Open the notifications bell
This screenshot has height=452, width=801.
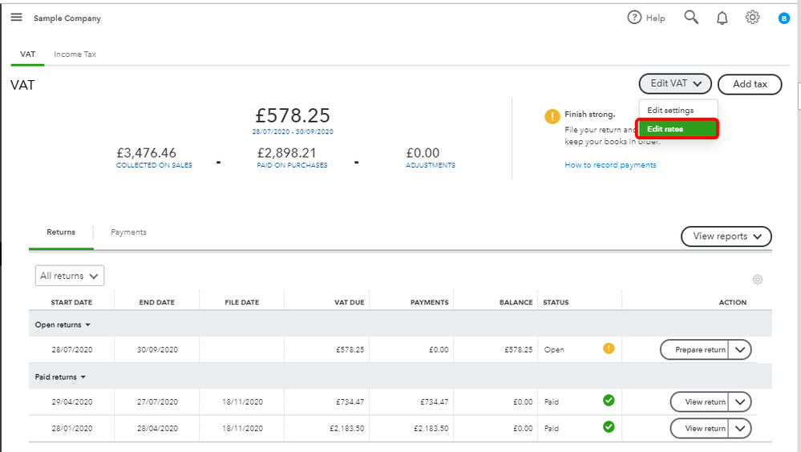tap(722, 18)
